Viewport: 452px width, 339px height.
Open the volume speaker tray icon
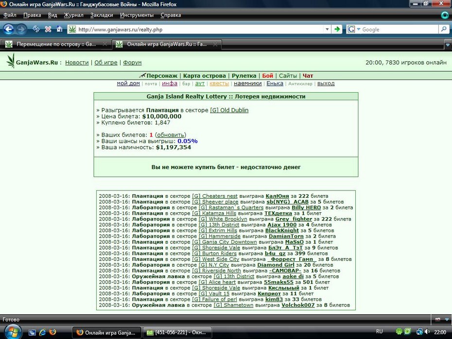(x=427, y=332)
